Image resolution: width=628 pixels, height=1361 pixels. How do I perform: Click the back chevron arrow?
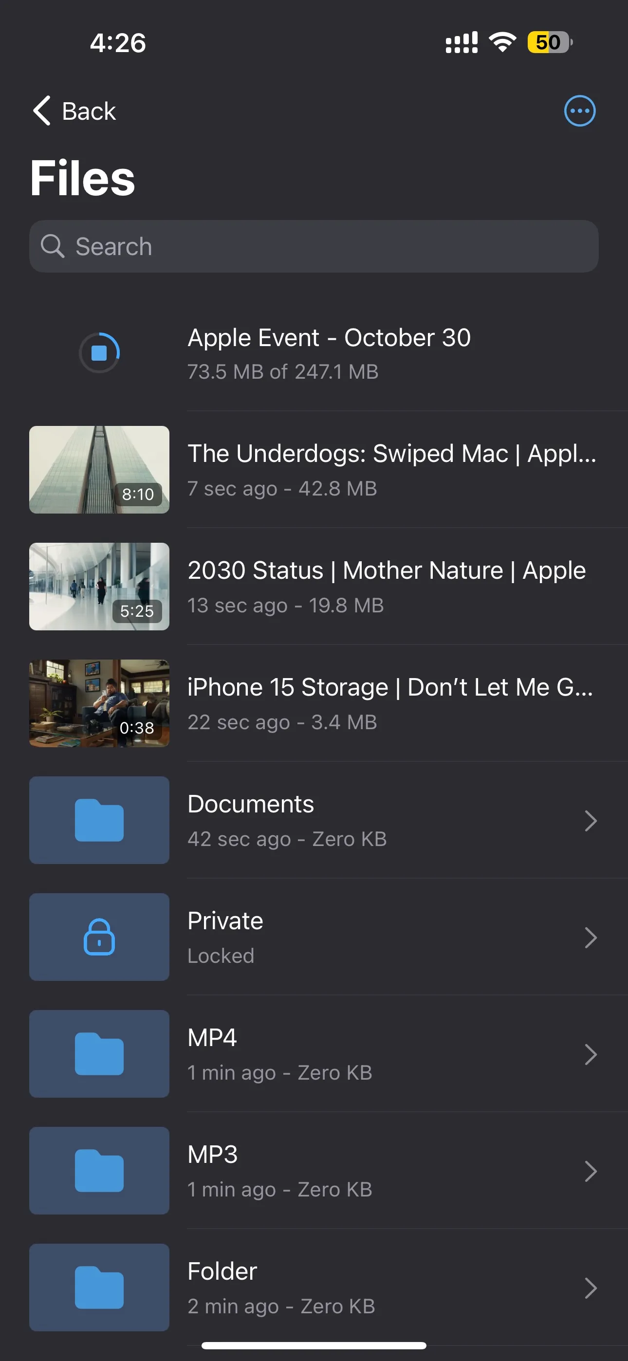42,111
